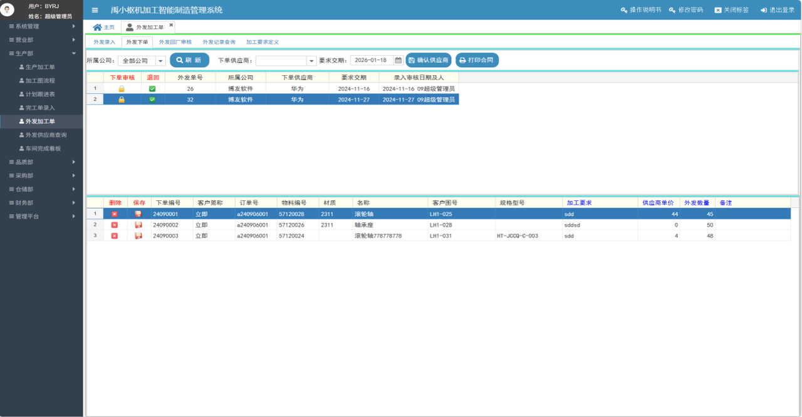Click save icon for order 24090003
The image size is (802, 417).
138,235
